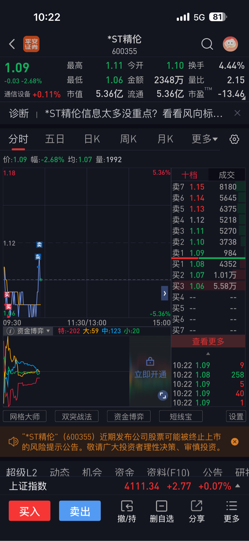Image resolution: width=249 pixels, height=541 pixels.
Task: Select the 卖7 1.15 order row
Action: pyautogui.click(x=208, y=187)
